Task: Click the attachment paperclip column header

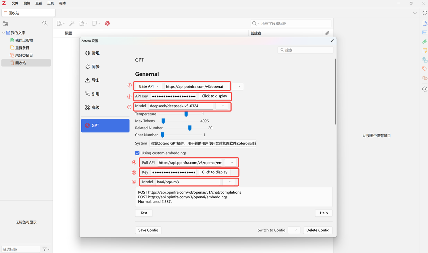Action: (327, 33)
